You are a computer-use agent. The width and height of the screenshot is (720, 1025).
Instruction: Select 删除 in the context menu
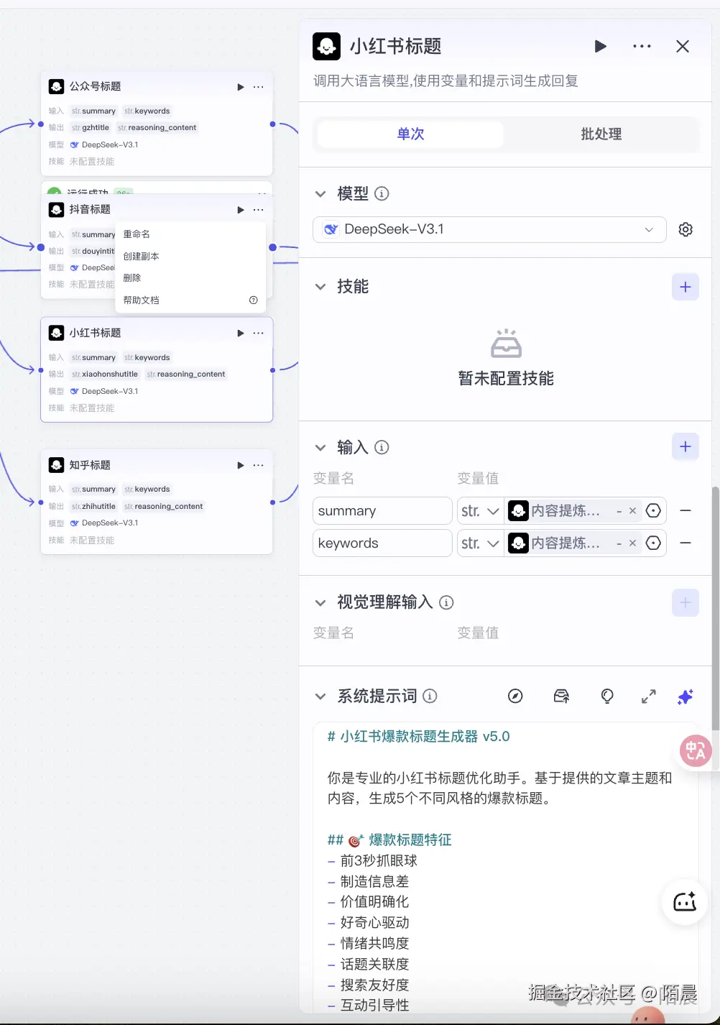132,277
